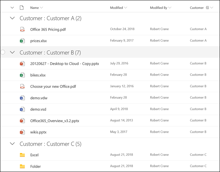Click the PowerPoint icon for 20120627 Desktop to Cloud
This screenshot has width=220, height=172.
click(22, 64)
